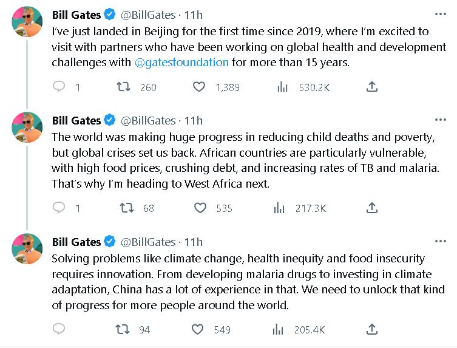This screenshot has height=348, width=457.
Task: Share the Beijing landing tweet
Action: click(372, 87)
